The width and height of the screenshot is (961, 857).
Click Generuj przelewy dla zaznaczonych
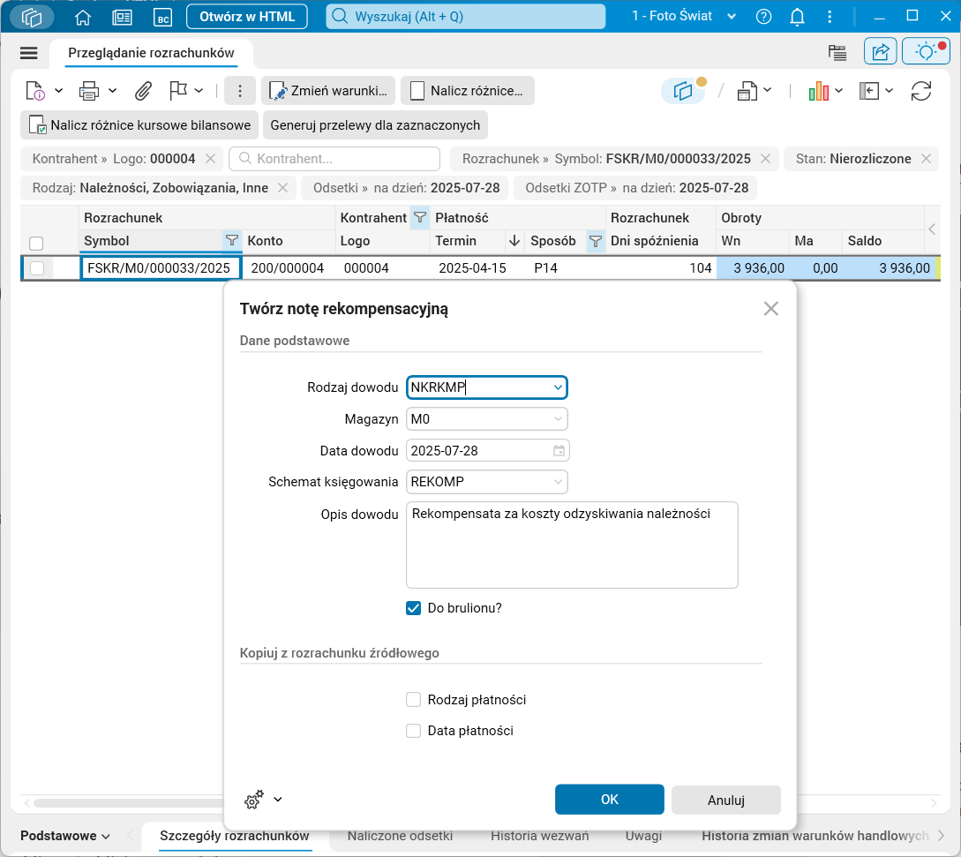coord(375,125)
